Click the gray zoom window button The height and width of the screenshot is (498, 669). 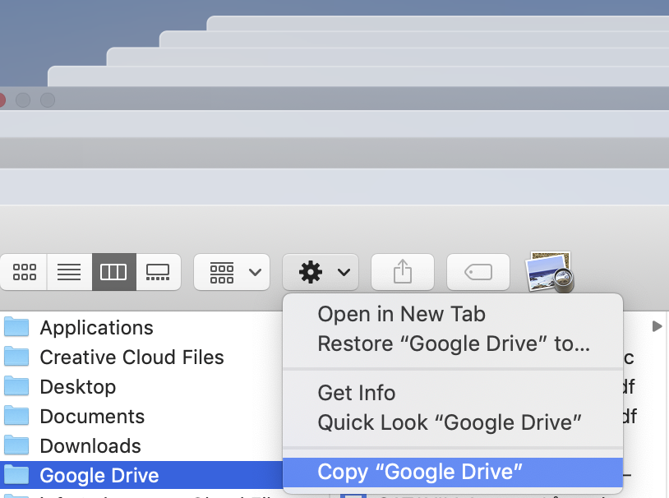[x=48, y=100]
